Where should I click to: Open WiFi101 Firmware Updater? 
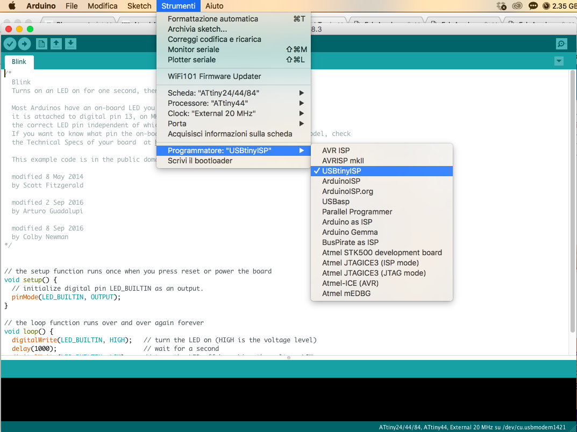(x=234, y=76)
